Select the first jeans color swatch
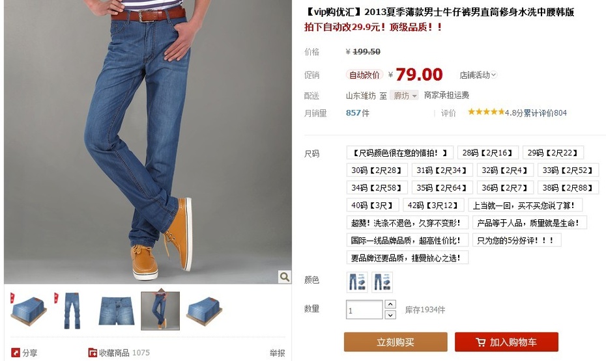The height and width of the screenshot is (361, 606). tap(356, 282)
